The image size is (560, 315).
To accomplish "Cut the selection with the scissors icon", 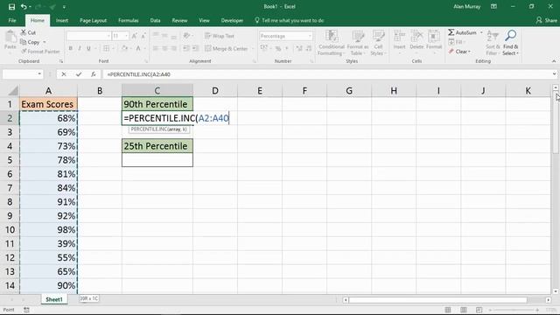I will click(x=28, y=32).
